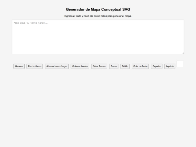Viewport: 196px width, 147px height.
Task: Choose the Color Ramas option
Action: (99, 66)
